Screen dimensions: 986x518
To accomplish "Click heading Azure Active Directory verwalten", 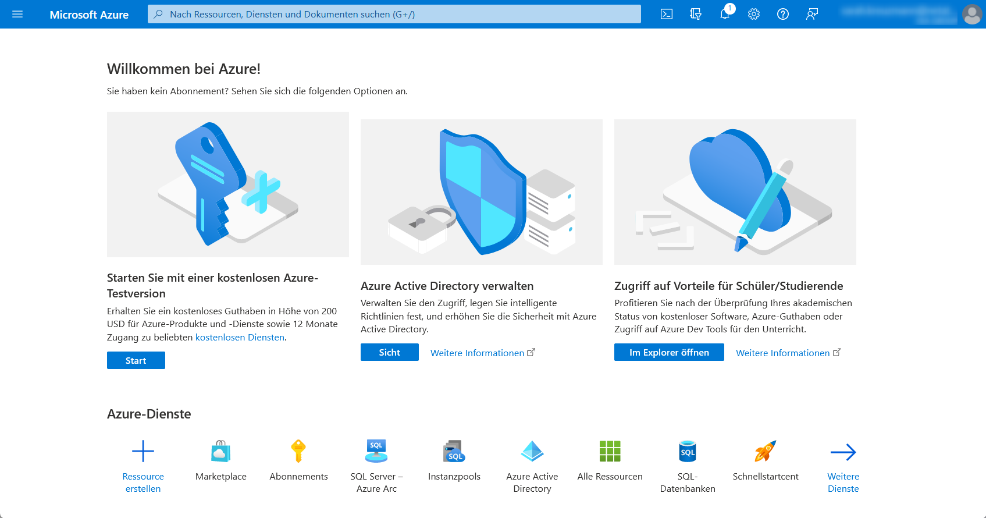I will coord(447,286).
